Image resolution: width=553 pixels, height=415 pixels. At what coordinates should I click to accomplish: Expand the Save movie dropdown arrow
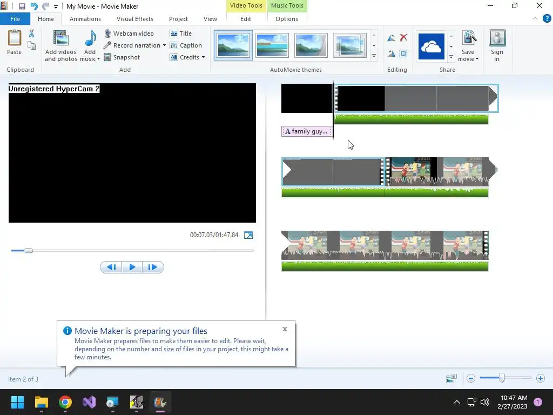(477, 59)
